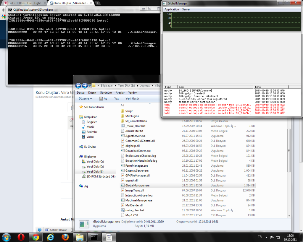Click the Bilgisayar breadcrumb in address bar
The width and height of the screenshot is (303, 242).
pyautogui.click(x=107, y=85)
